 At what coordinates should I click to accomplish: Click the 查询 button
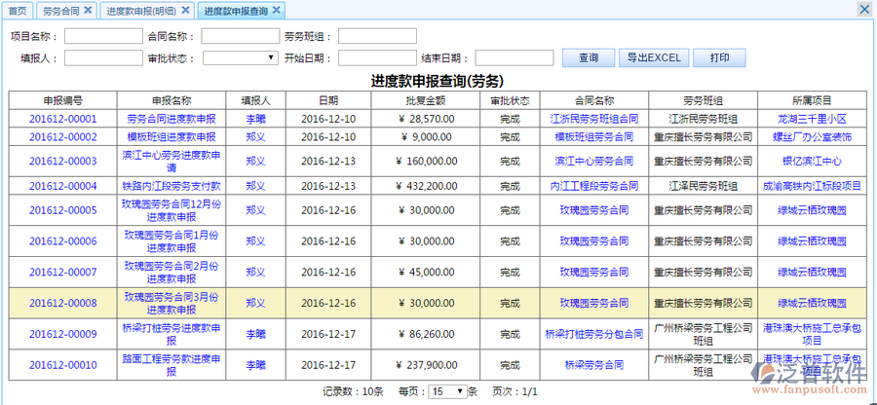pyautogui.click(x=589, y=57)
